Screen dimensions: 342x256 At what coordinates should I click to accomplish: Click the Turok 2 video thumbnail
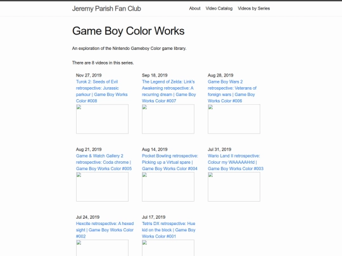(102, 119)
